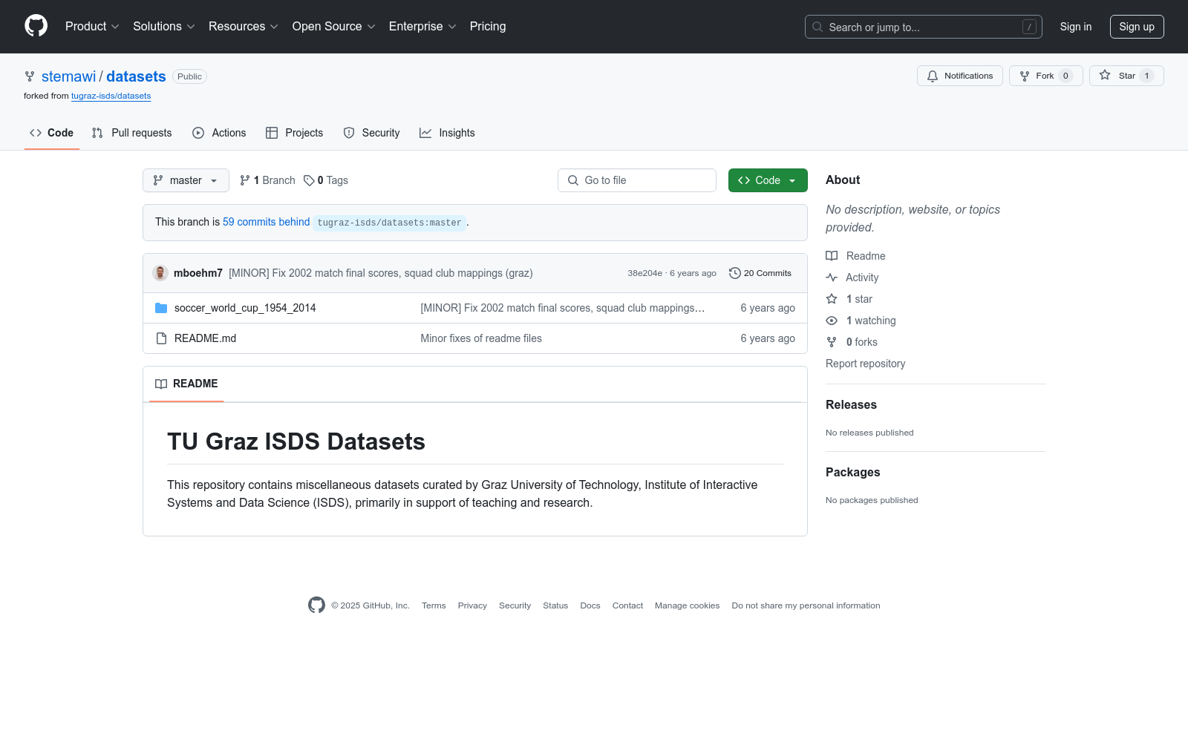
Task: Open the stemawi user profile link
Action: pyautogui.click(x=68, y=76)
